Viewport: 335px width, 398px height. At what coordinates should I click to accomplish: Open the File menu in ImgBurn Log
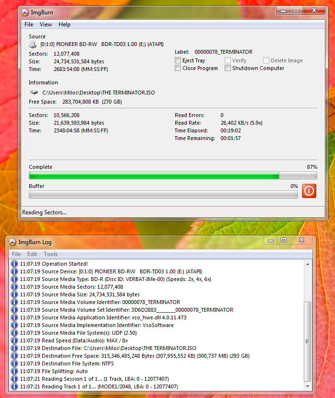tap(16, 254)
